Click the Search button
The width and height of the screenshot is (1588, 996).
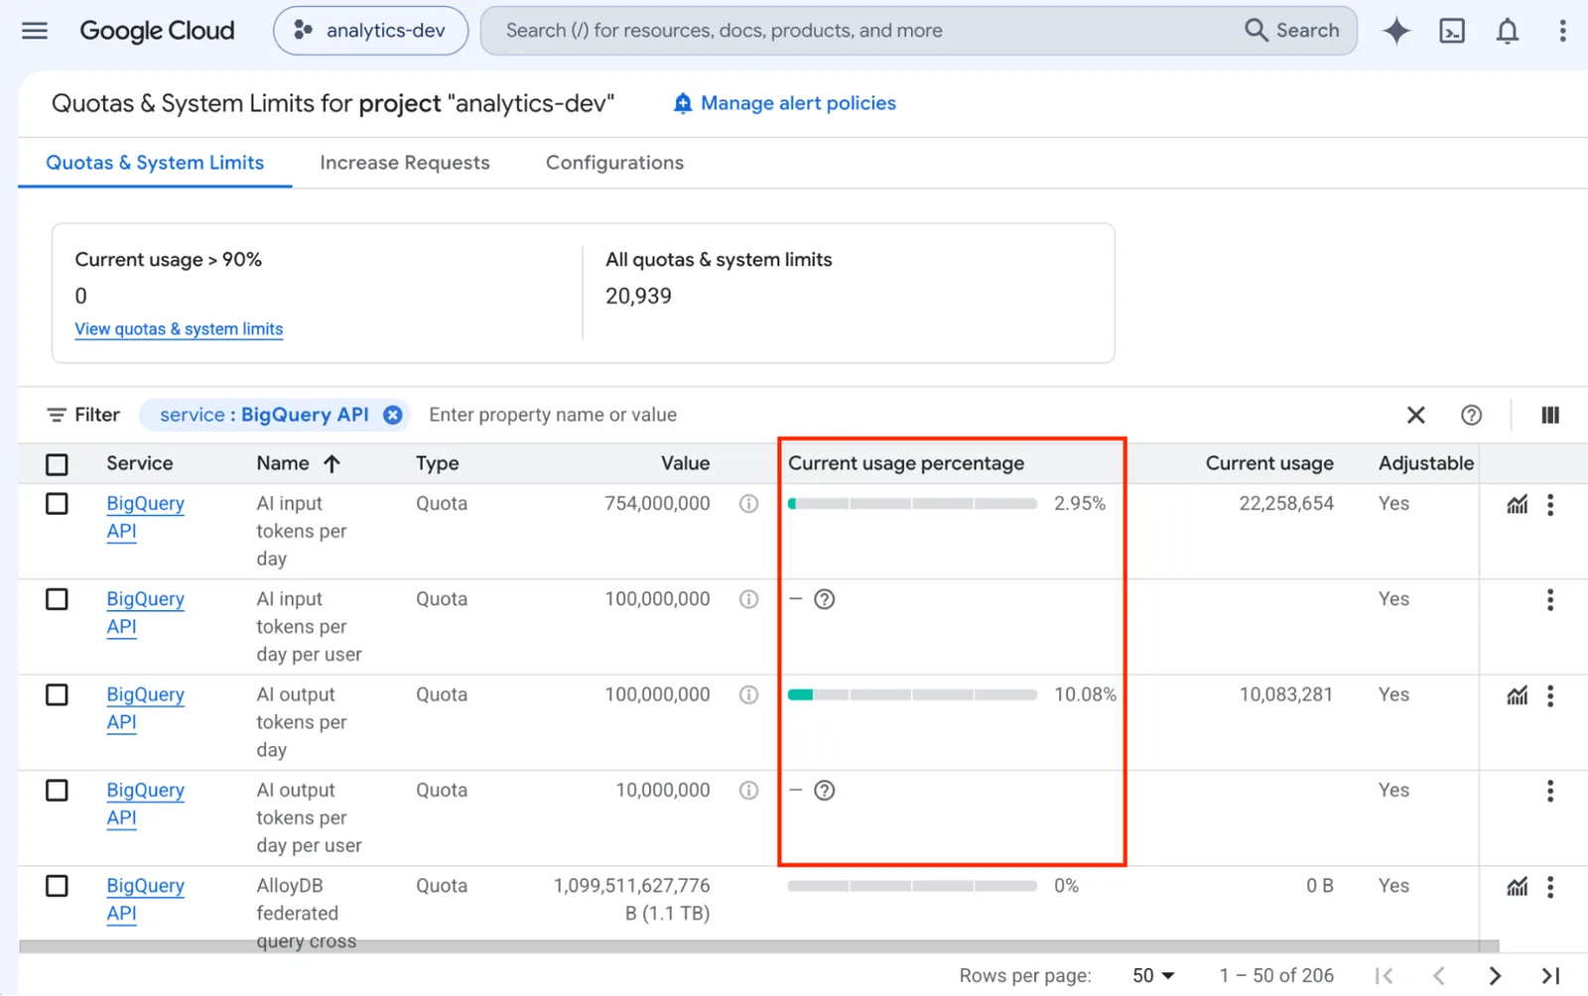[x=1292, y=31]
